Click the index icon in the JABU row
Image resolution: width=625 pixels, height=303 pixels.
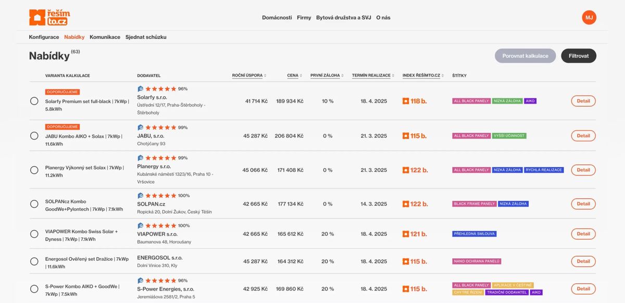(406, 136)
